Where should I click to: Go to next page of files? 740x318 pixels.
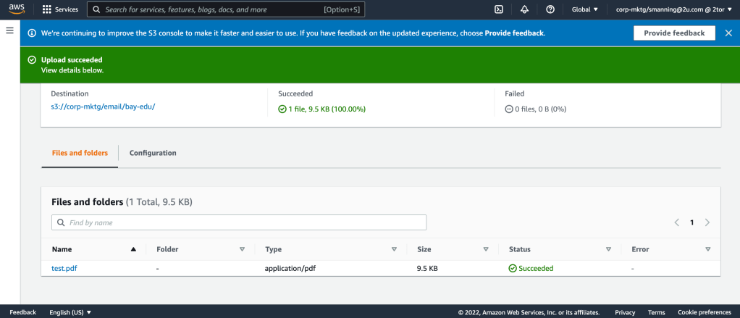click(707, 222)
